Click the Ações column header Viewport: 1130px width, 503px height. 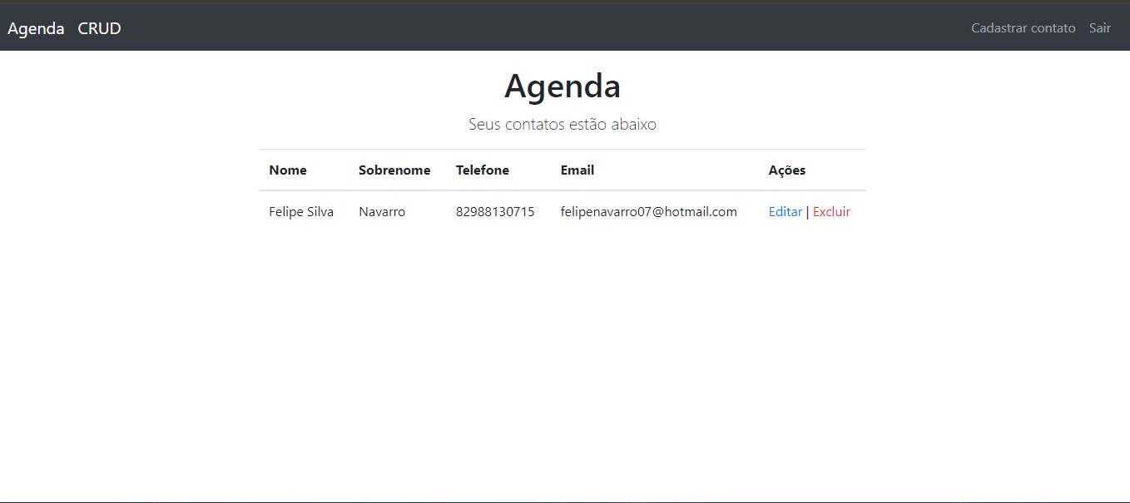[x=786, y=170]
